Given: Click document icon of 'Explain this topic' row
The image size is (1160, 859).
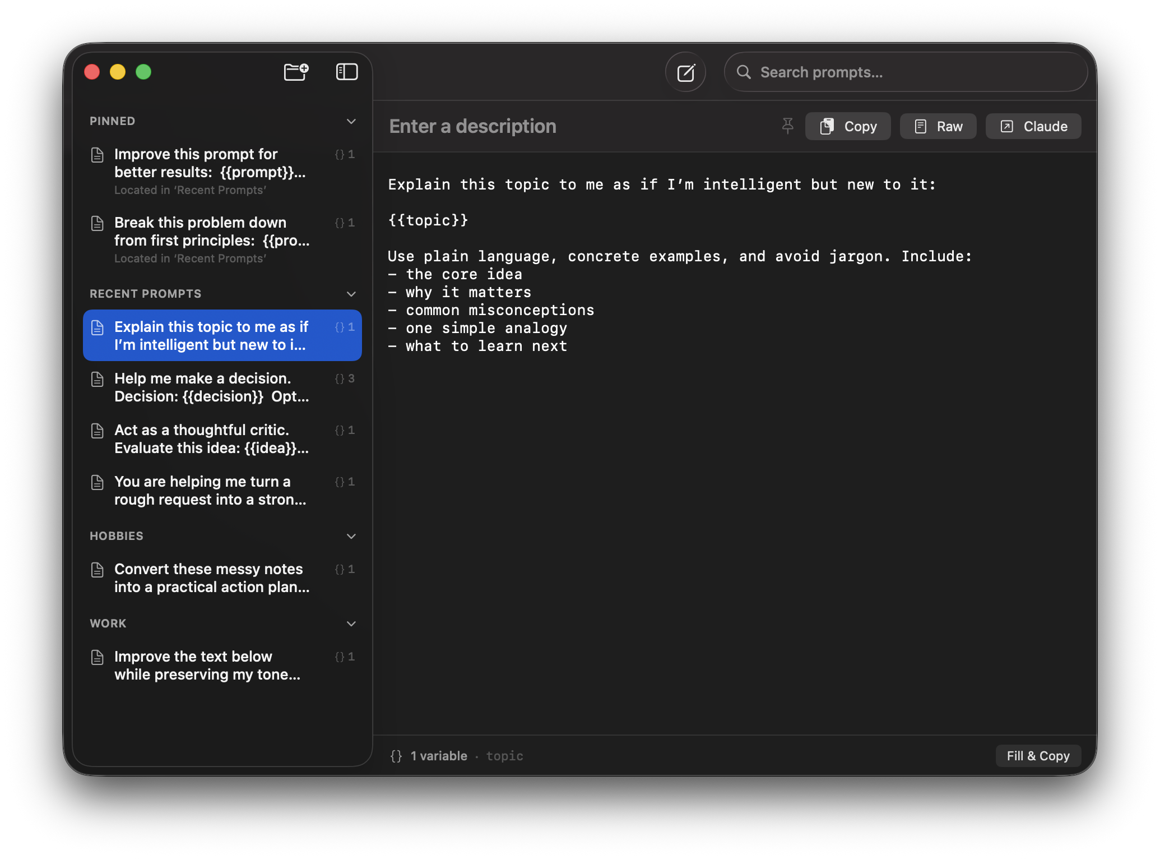Looking at the screenshot, I should click(98, 327).
